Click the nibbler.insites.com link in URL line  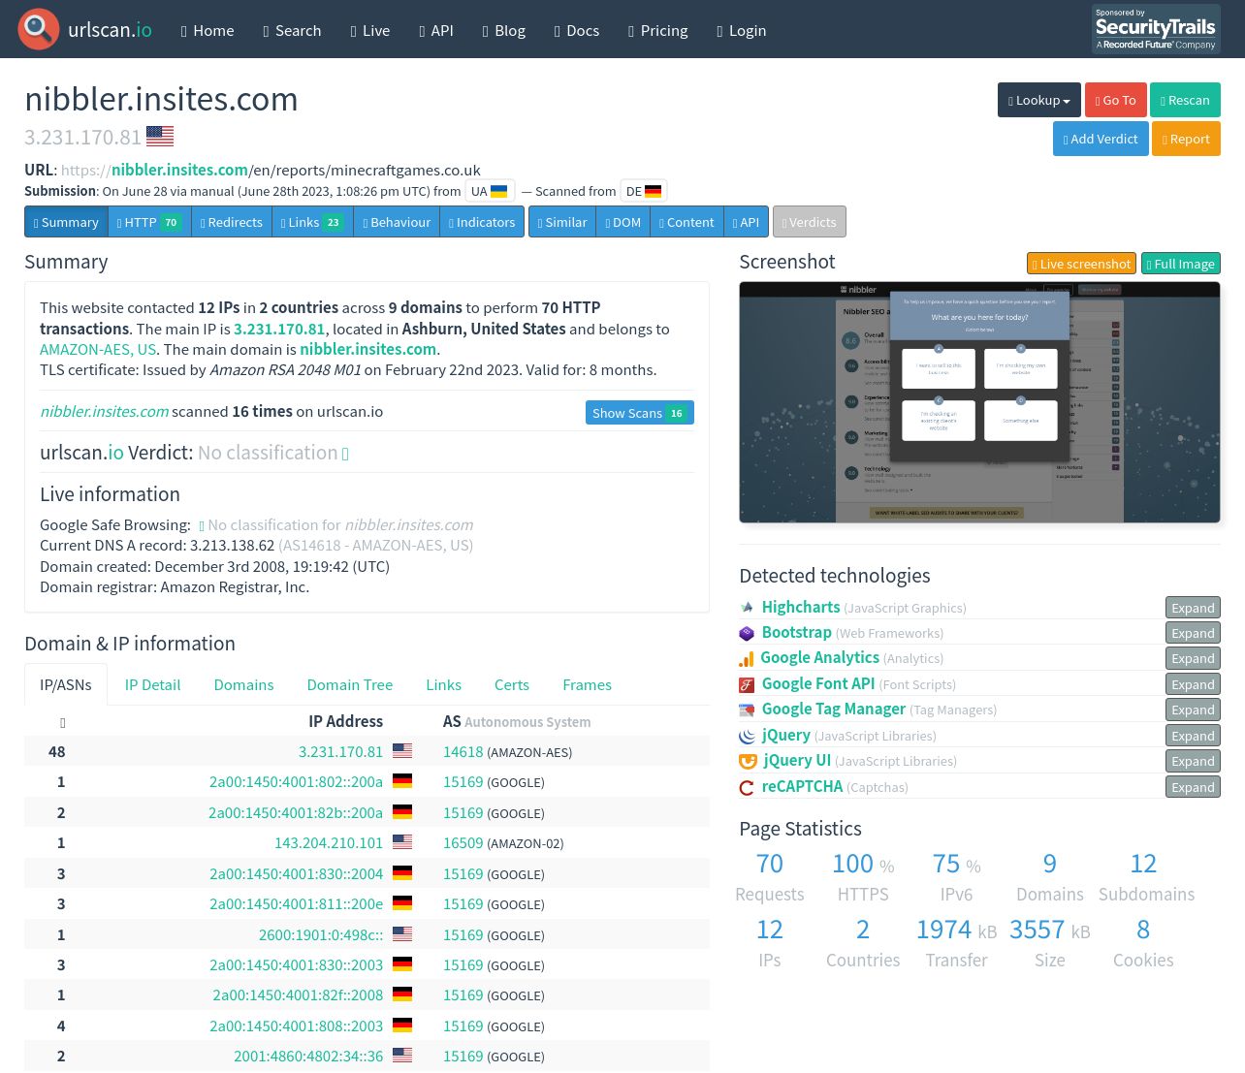pos(179,170)
